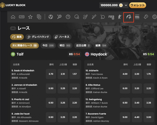
Task: Bet top-2 3.25 on Pharitz Al Jazi
Action: 63,103
